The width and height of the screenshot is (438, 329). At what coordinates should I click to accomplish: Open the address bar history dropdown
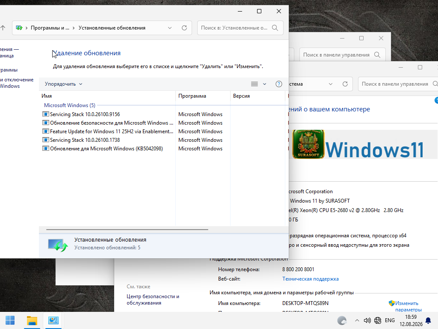169,28
